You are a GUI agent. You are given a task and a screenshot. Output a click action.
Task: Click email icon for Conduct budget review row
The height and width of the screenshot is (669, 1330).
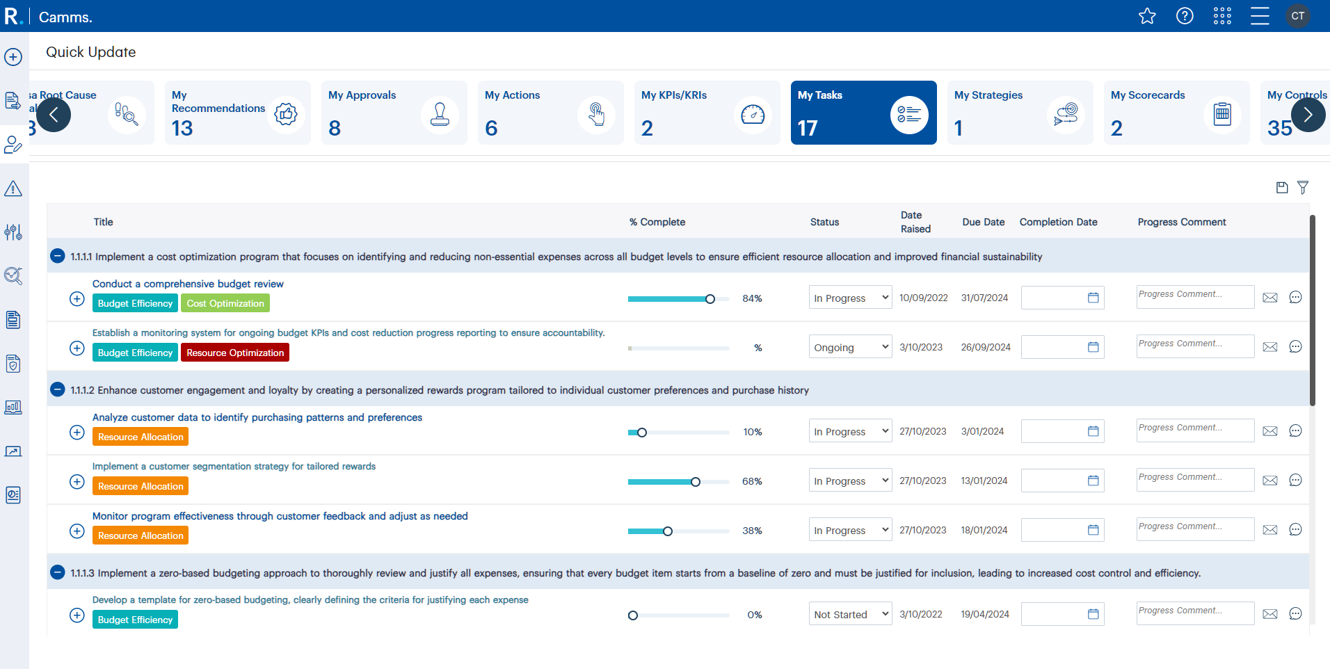(1270, 298)
